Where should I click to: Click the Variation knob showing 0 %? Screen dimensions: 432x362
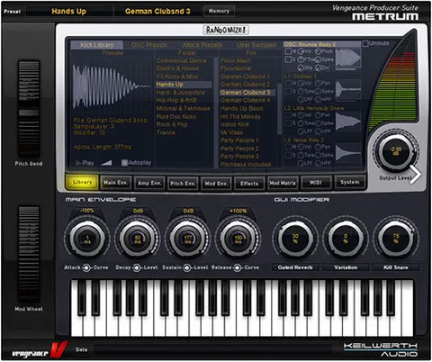tap(346, 239)
